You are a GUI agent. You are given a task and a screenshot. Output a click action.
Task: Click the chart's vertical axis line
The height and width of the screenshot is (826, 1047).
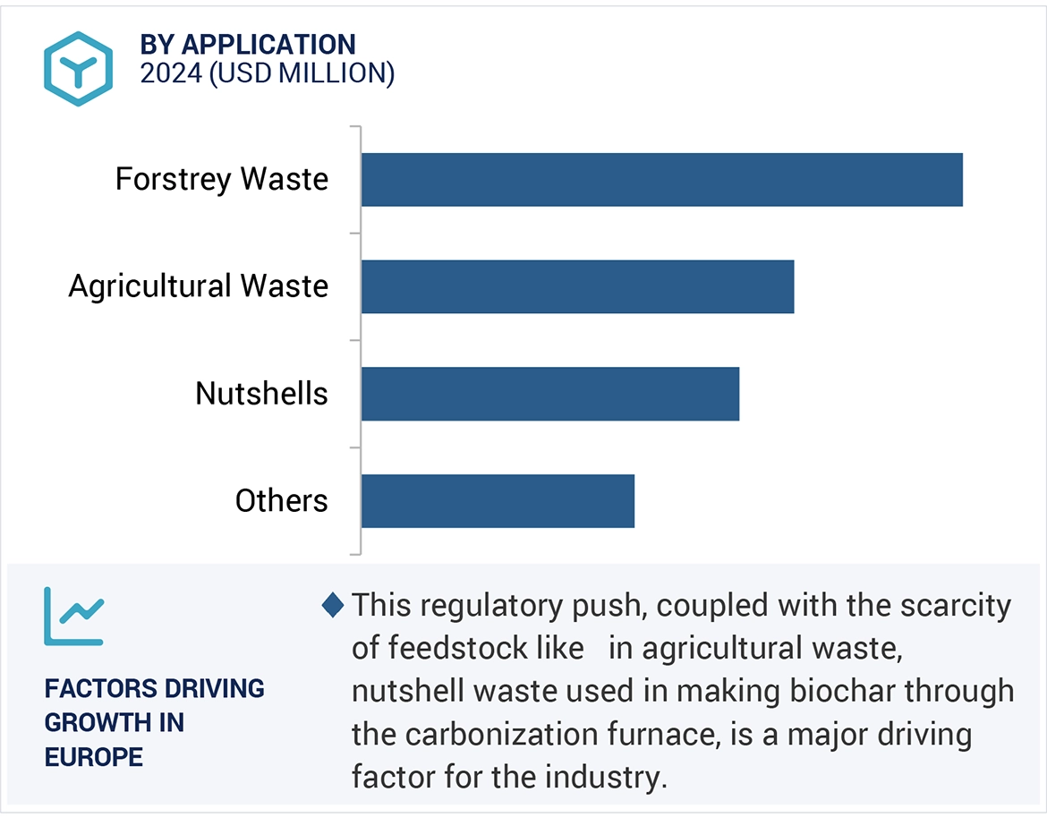tap(361, 340)
